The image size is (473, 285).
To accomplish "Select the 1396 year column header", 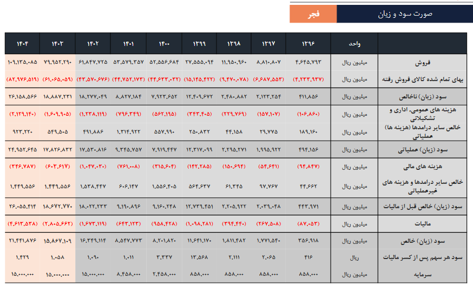I will (x=307, y=43).
